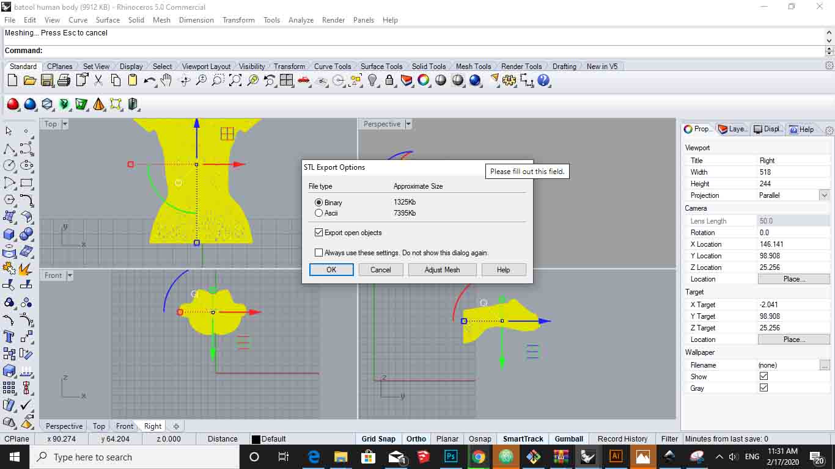
Task: Click the Print icon
Action: pyautogui.click(x=64, y=80)
